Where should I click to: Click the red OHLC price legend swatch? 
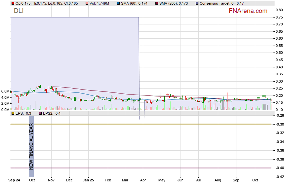click(13, 3)
